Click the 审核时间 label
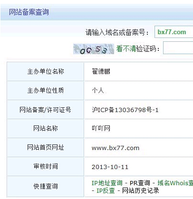 [46, 166]
